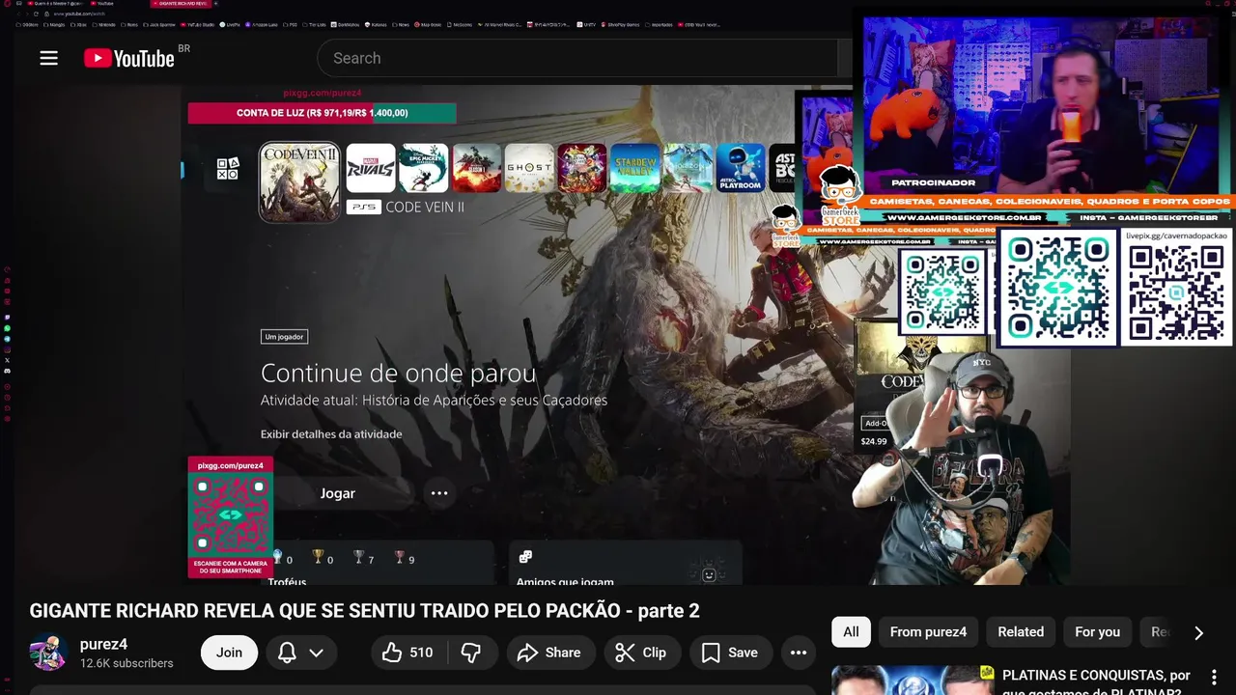This screenshot has height=695, width=1236.
Task: Click the Ghost game tile in video
Action: (529, 168)
